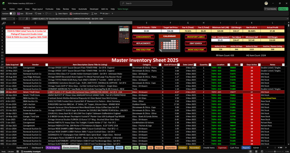
Task: Click the Cost Of Goods $3.50 input cell
Action: (x=146, y=31)
